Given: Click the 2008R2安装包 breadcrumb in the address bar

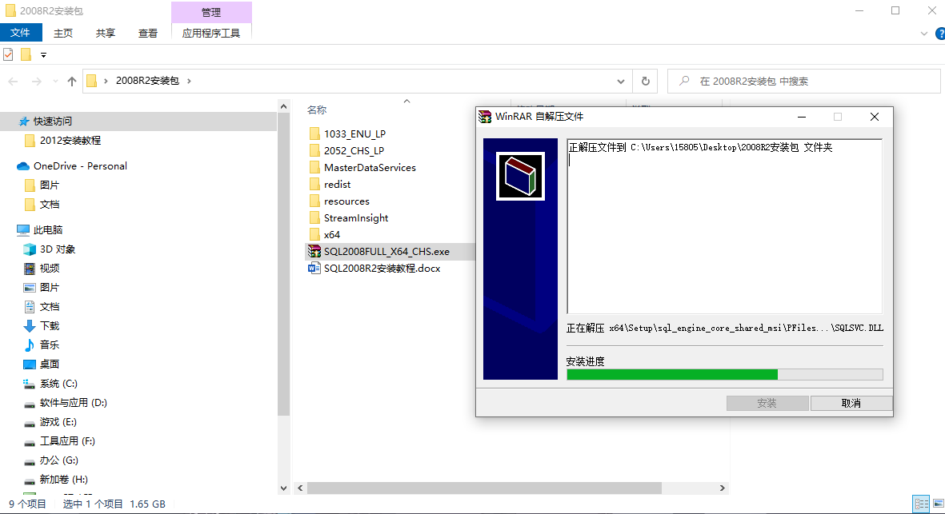Looking at the screenshot, I should [x=148, y=81].
